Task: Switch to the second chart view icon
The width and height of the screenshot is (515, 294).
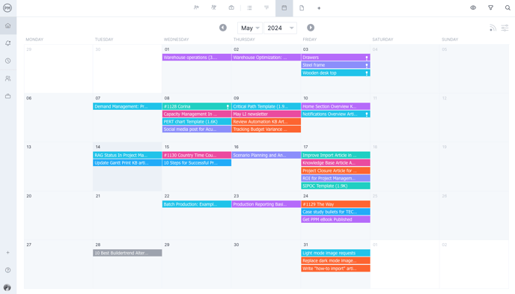Action: click(213, 8)
